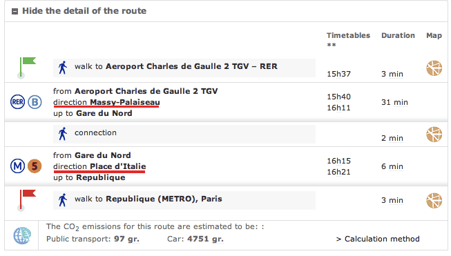The image size is (451, 256).
Task: Select direction Massy-Palaiseau text
Action: pos(106,102)
